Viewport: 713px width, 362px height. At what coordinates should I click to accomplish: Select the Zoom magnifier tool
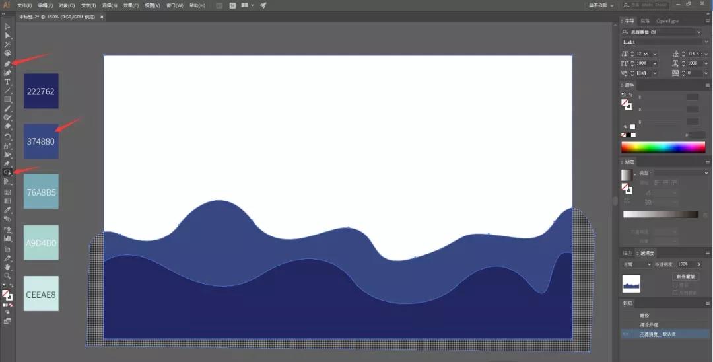(7, 276)
